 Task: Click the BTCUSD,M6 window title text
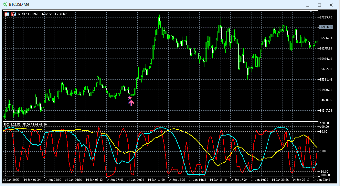click(x=19, y=4)
